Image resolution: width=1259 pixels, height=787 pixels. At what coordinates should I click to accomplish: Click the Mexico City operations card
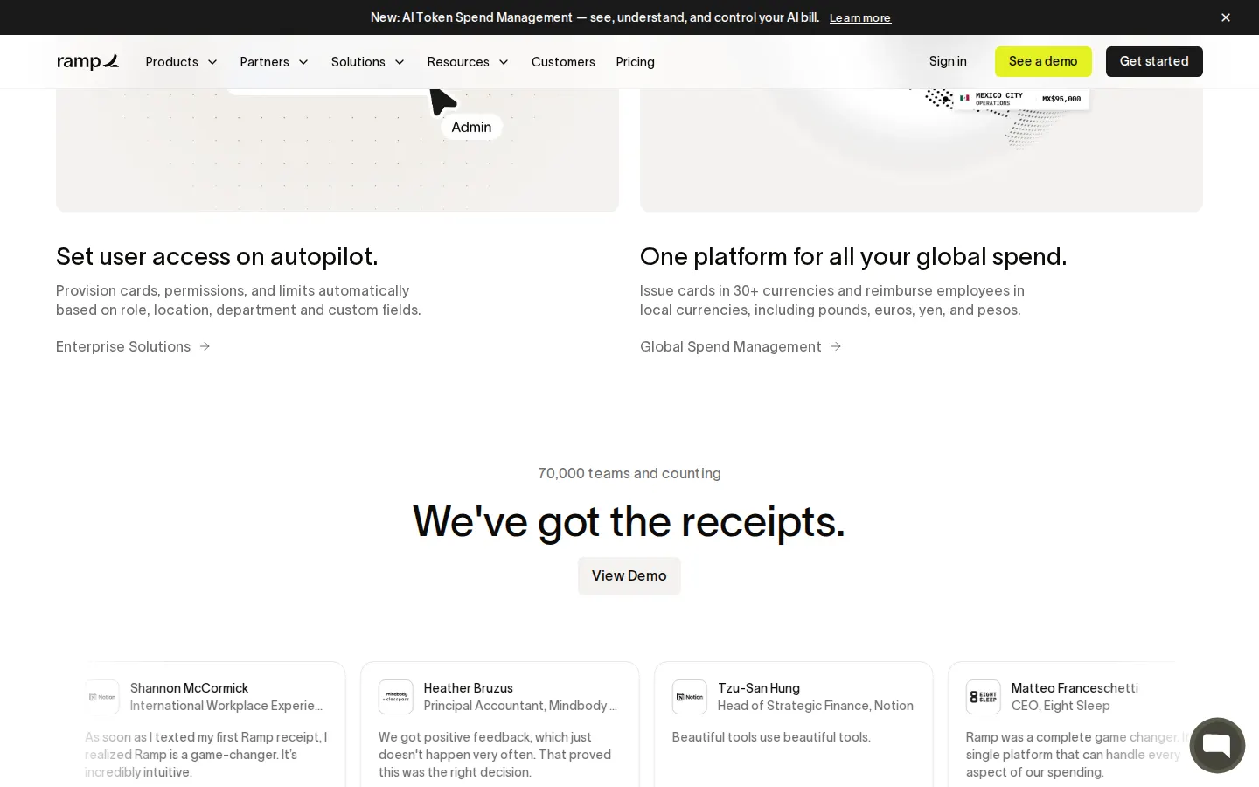(x=1021, y=99)
